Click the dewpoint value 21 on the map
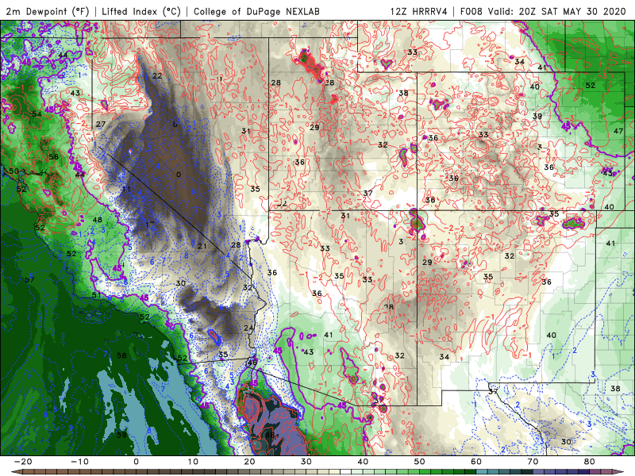Image resolution: width=635 pixels, height=476 pixels. pyautogui.click(x=202, y=246)
